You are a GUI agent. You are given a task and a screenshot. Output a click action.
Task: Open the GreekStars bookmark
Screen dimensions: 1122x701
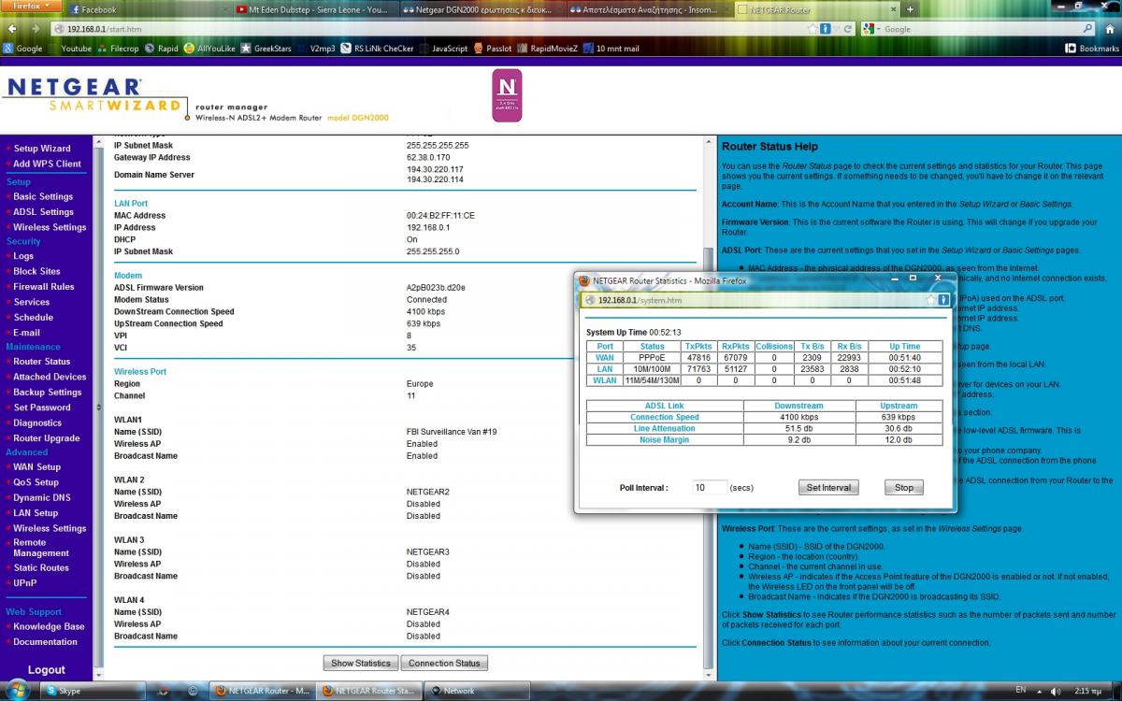[x=266, y=48]
